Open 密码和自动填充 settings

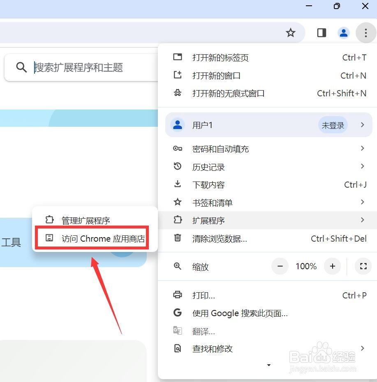tap(221, 149)
